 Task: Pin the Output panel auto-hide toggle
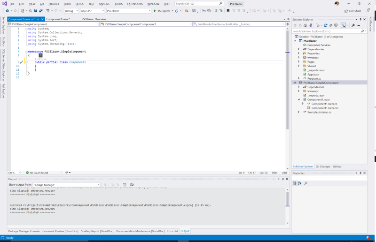pyautogui.click(x=283, y=179)
